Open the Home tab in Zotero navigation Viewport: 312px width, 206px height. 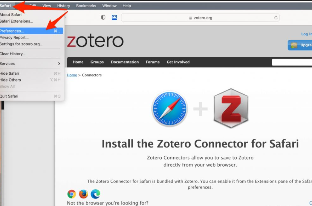[78, 62]
